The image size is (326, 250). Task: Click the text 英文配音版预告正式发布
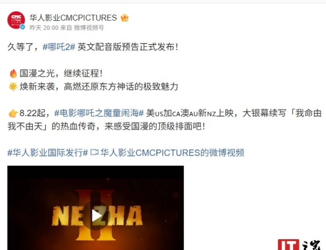tap(126, 47)
